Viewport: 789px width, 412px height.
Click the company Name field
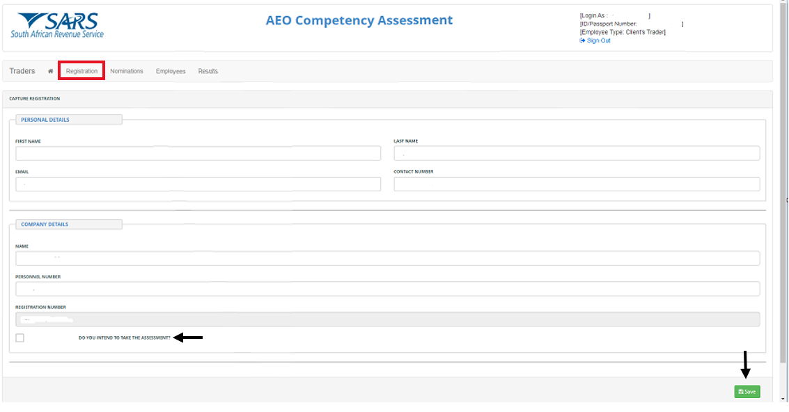387,258
